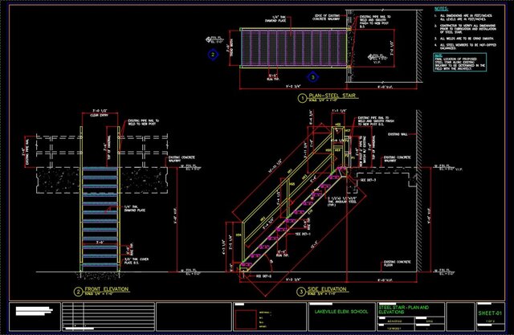Select STEEL STAIR - PLAN AND ELEVATIONS title text
The height and width of the screenshot is (335, 514).
click(403, 310)
